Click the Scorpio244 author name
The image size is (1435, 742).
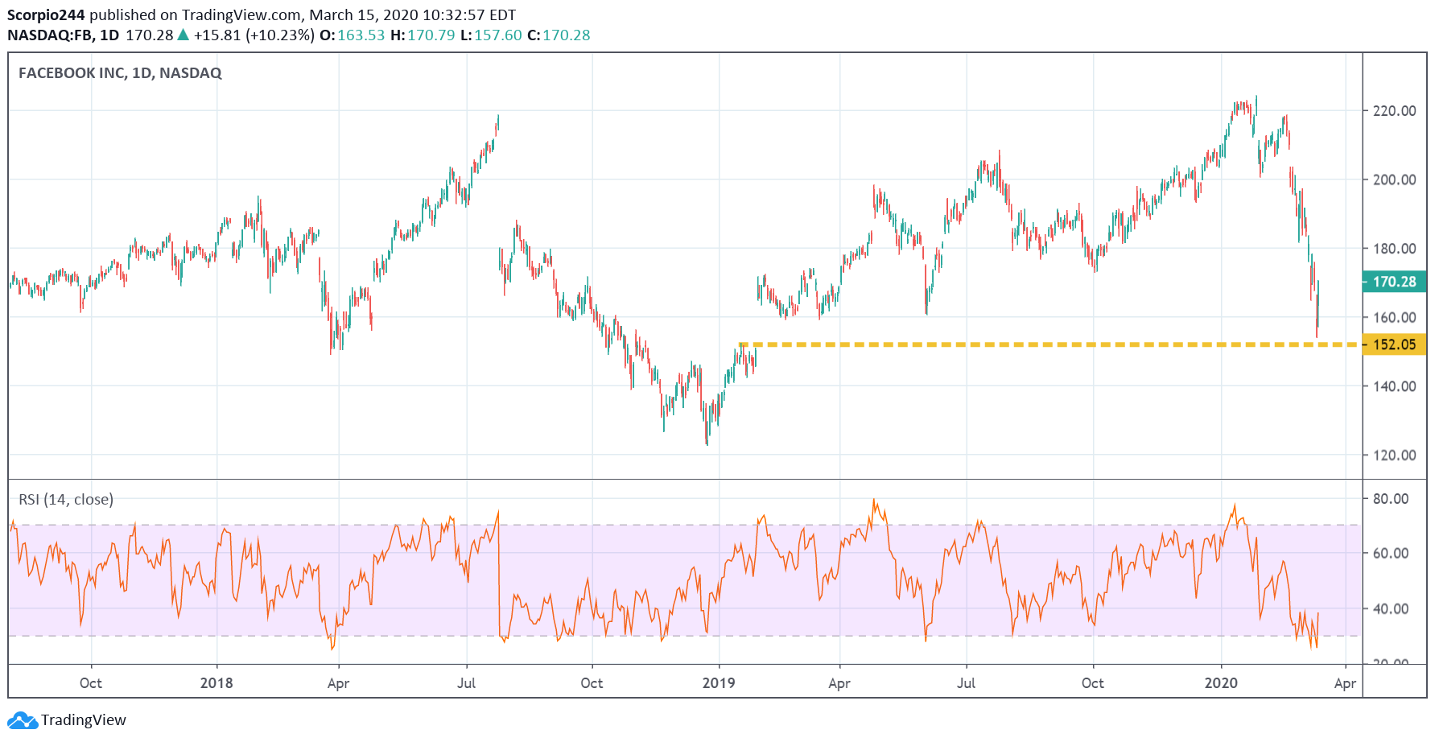[46, 14]
